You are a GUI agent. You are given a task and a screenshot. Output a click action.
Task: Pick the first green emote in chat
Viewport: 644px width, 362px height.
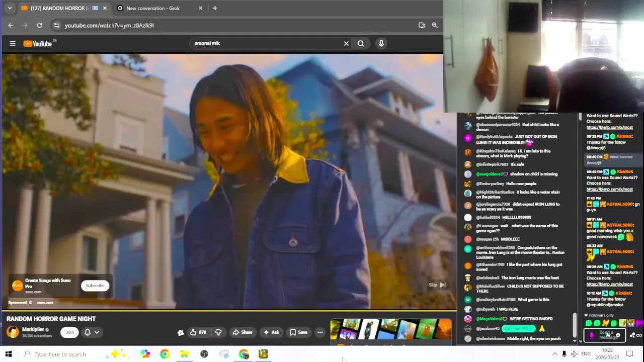[589, 323]
